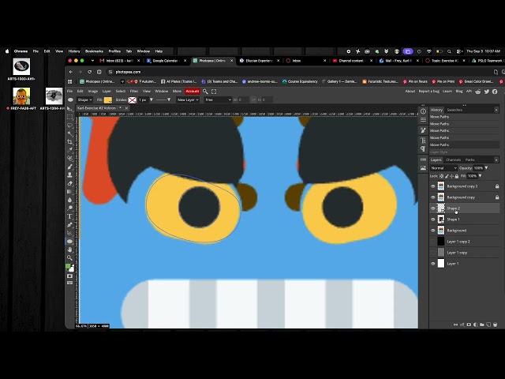Select the Gradient tool
This screenshot has width=505, height=379.
tap(69, 191)
